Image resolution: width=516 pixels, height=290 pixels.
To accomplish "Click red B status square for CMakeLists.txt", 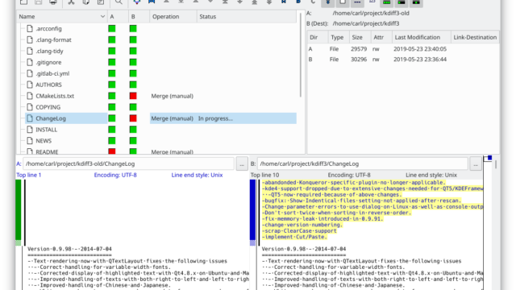I will click(133, 96).
